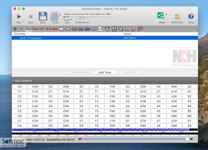Choose the grey noise swatch
208x150 pixels.
(94, 29)
